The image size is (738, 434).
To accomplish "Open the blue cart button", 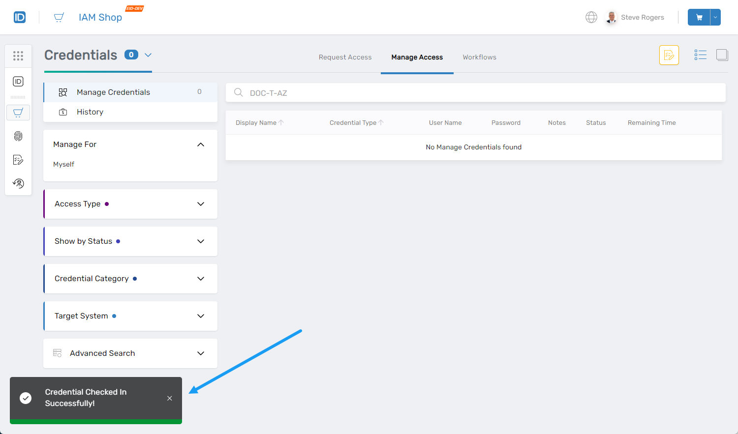I will pyautogui.click(x=699, y=17).
